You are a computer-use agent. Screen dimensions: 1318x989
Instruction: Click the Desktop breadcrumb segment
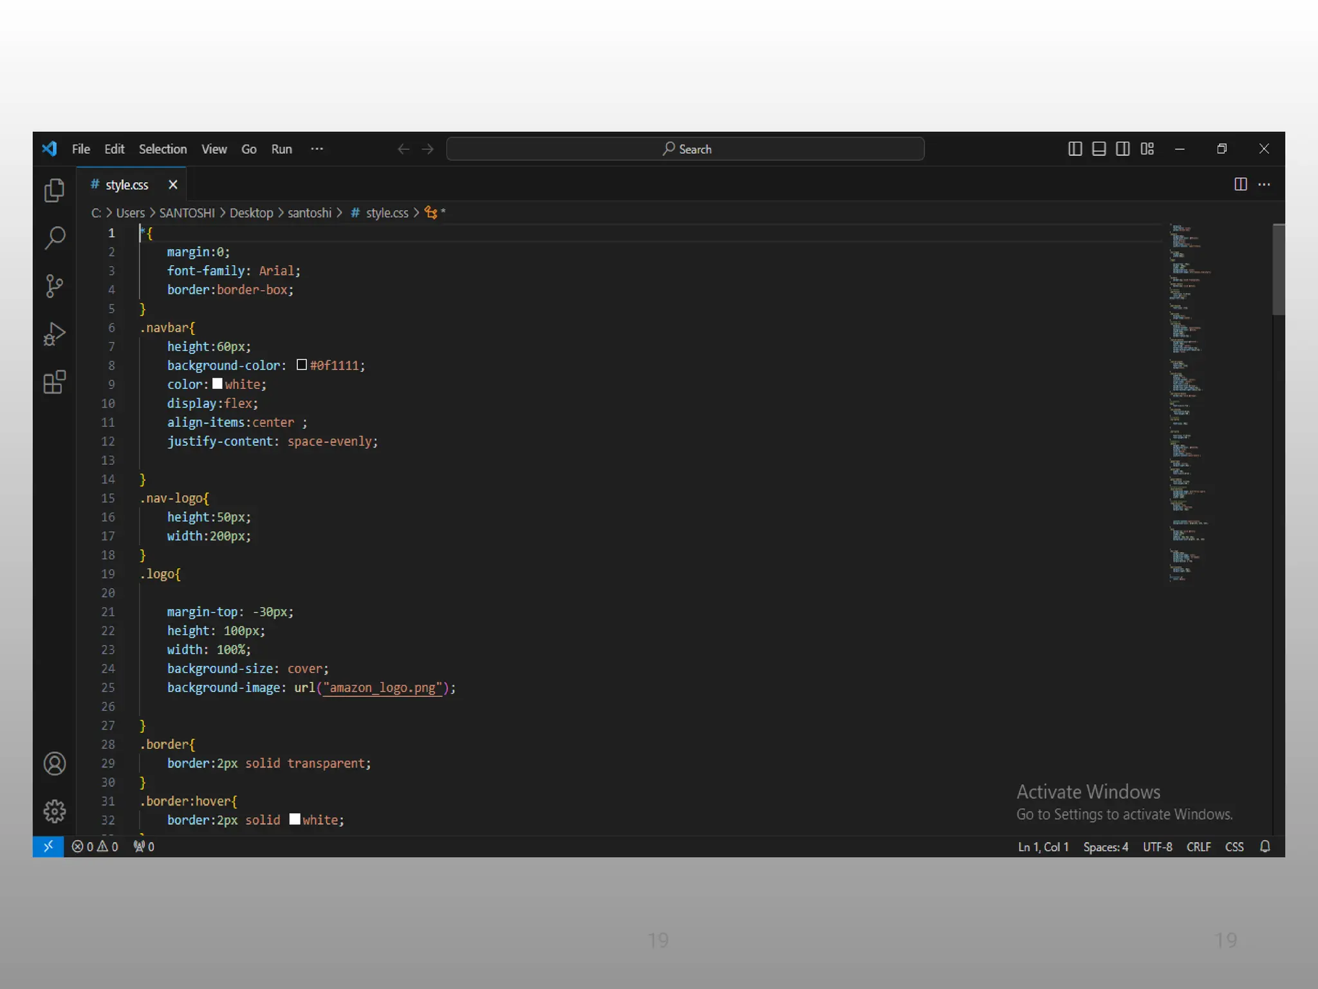[252, 213]
